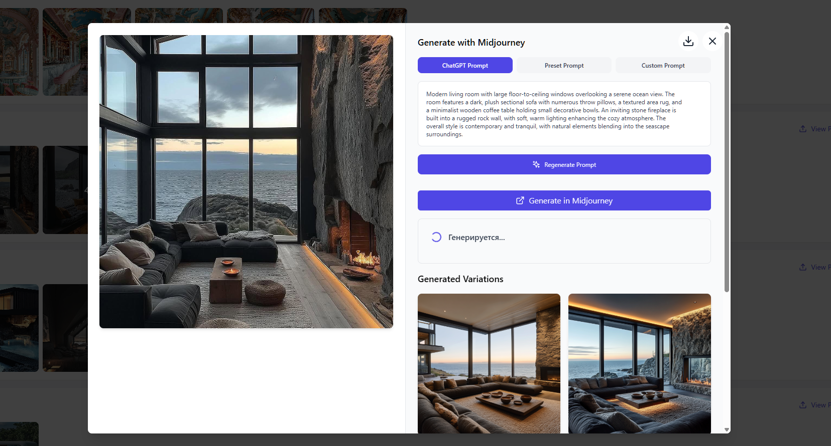Click the sparkle icon on Regenerate Prompt
The height and width of the screenshot is (446, 831).
[x=536, y=164]
